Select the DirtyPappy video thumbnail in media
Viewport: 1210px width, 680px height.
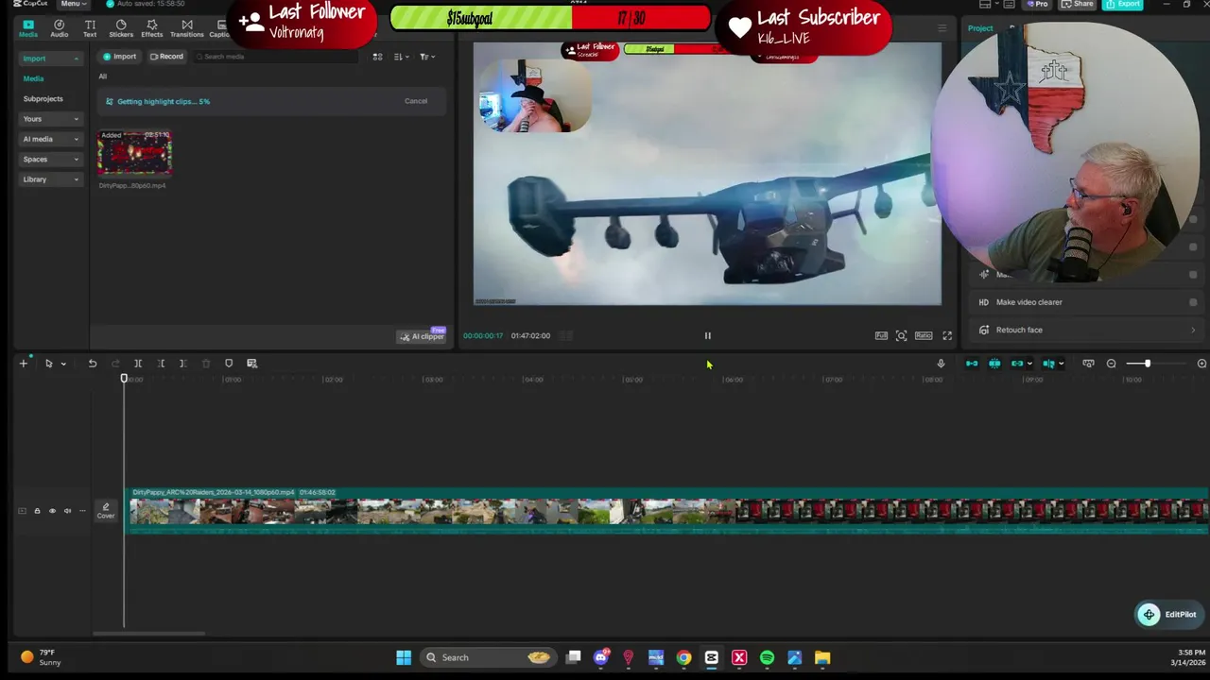point(134,154)
